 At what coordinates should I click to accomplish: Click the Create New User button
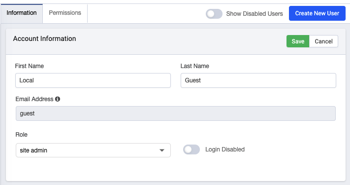pos(317,13)
